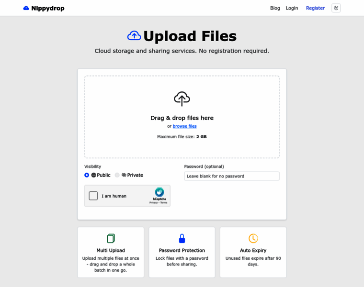This screenshot has width=364, height=287.
Task: Click the browse files link
Action: 184,126
